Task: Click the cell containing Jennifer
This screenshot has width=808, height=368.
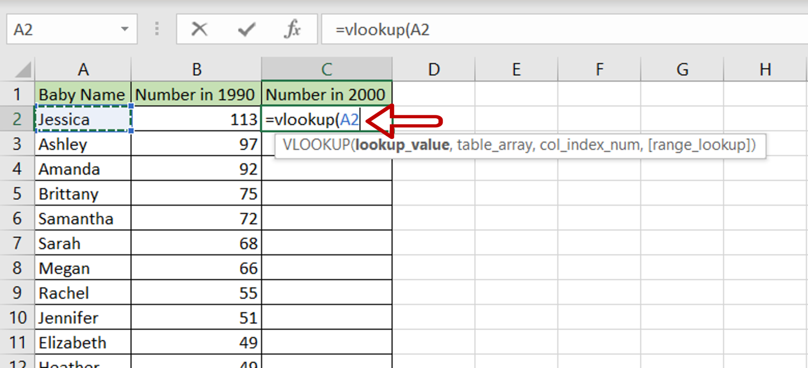Action: pyautogui.click(x=83, y=317)
